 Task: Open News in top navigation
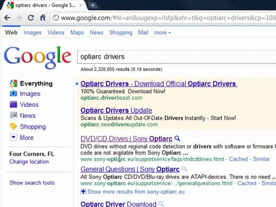coord(97,32)
